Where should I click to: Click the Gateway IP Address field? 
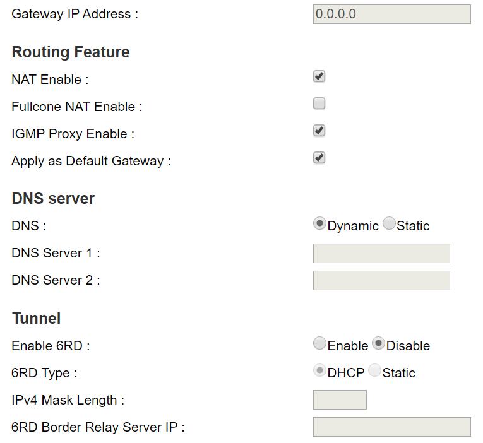[391, 14]
